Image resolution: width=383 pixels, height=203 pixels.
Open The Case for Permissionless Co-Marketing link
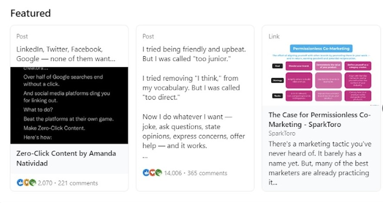[x=319, y=120]
